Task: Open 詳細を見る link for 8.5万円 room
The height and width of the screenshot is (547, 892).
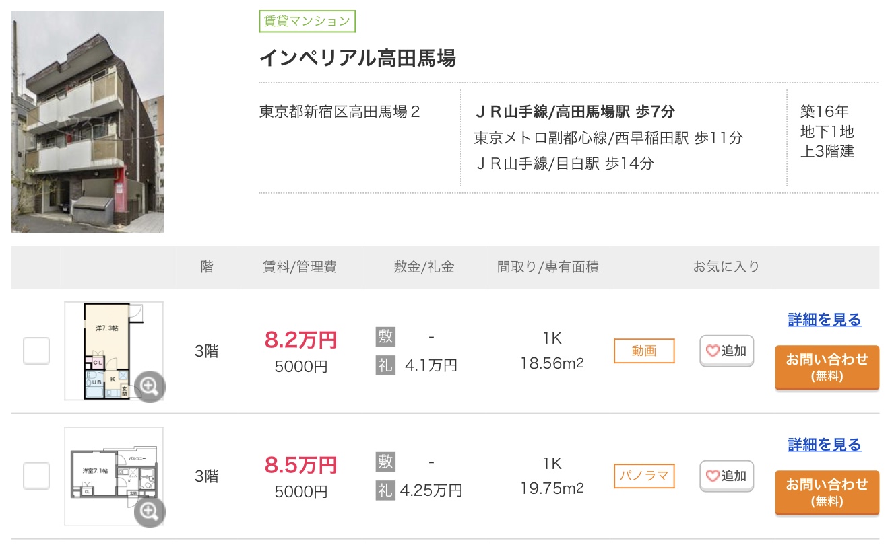Action: point(824,445)
